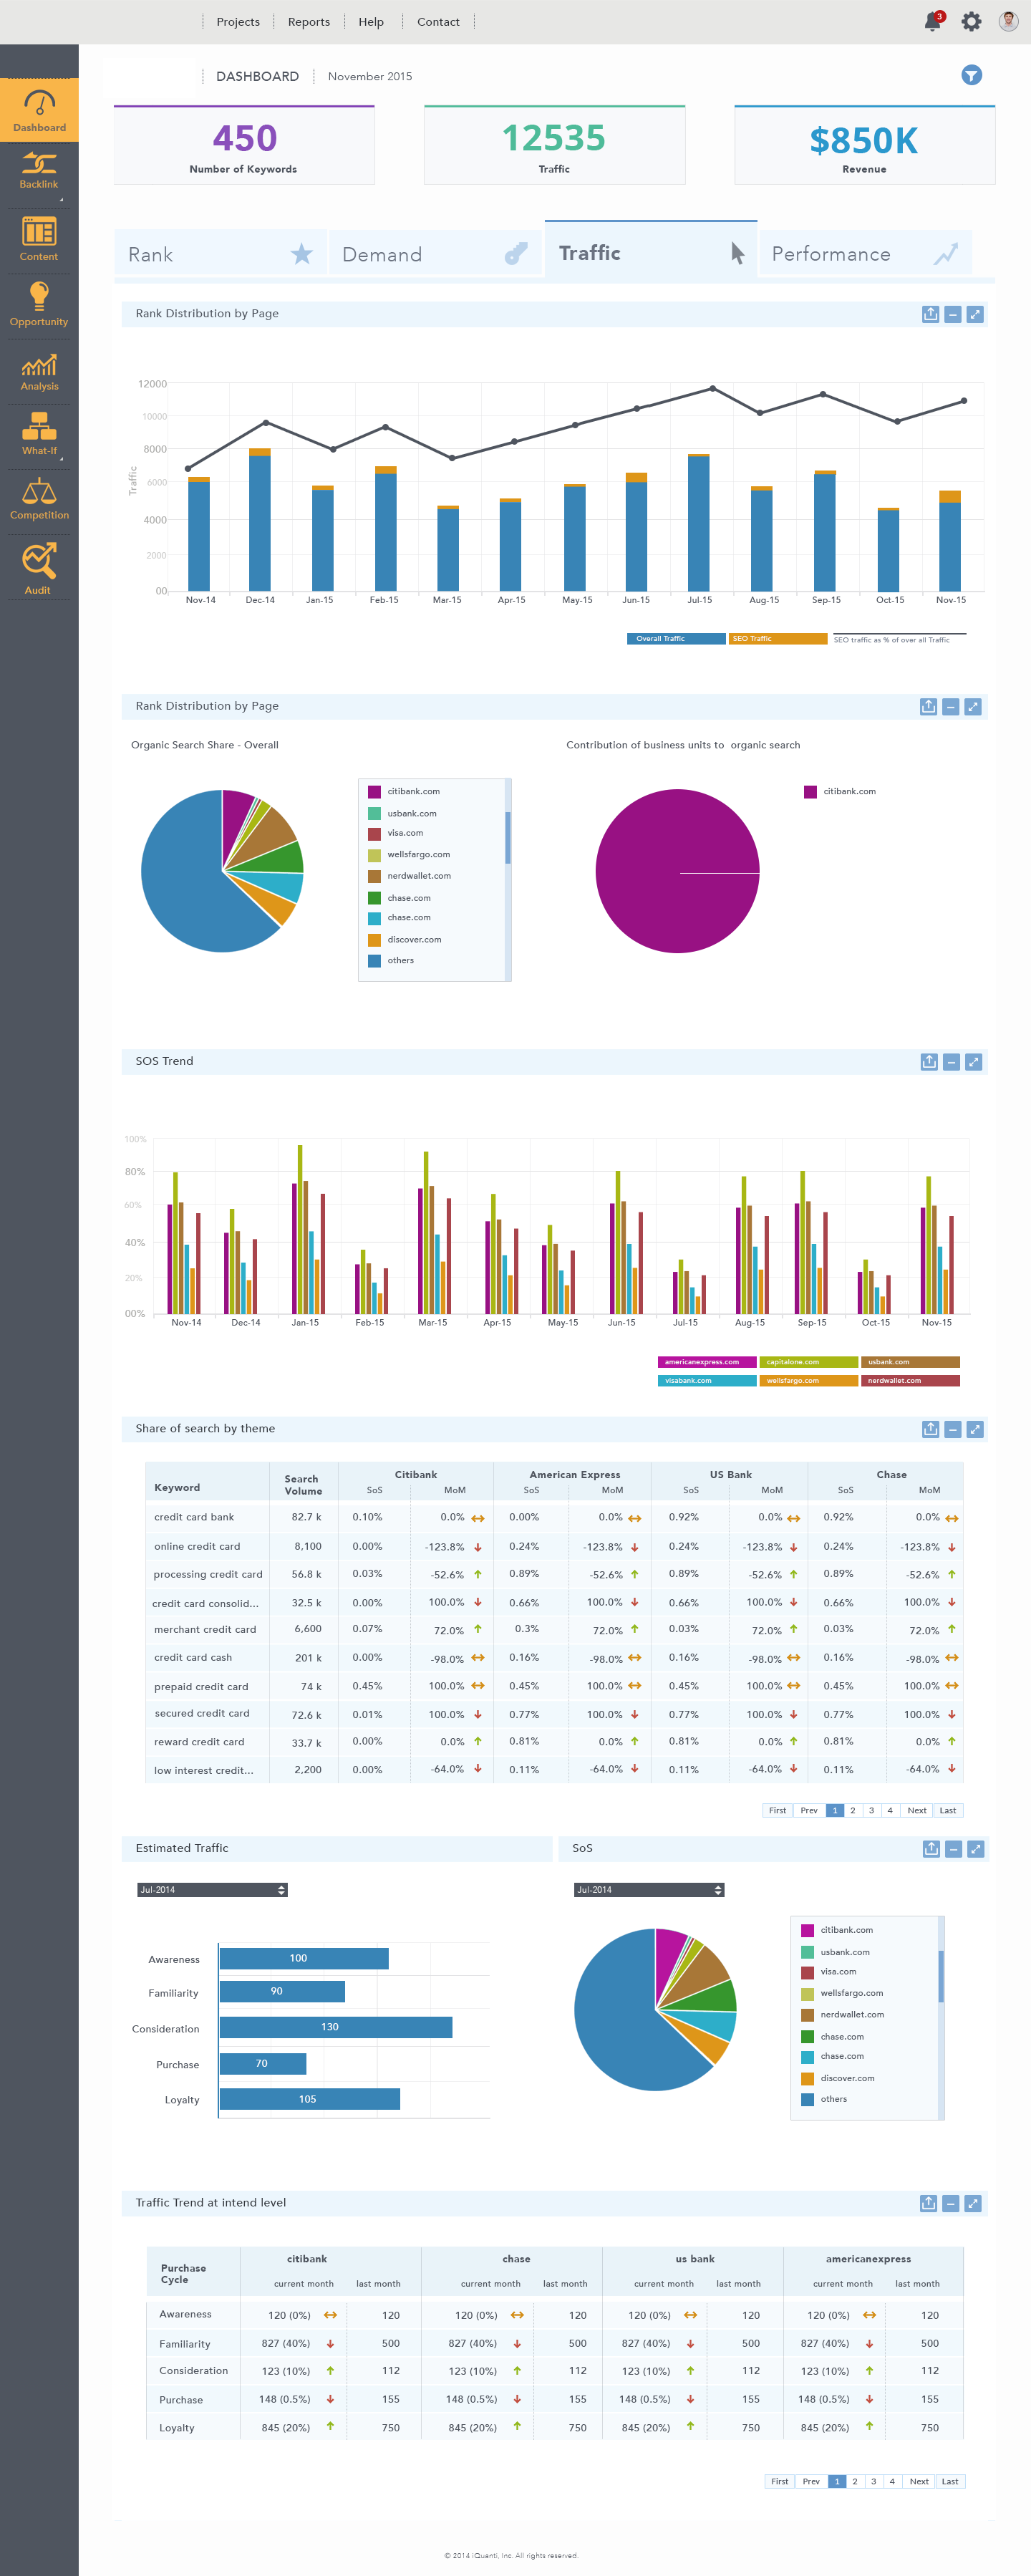Select 'credit card bank' keyword row
Viewport: 1031px width, 2576px height.
coord(554,1517)
